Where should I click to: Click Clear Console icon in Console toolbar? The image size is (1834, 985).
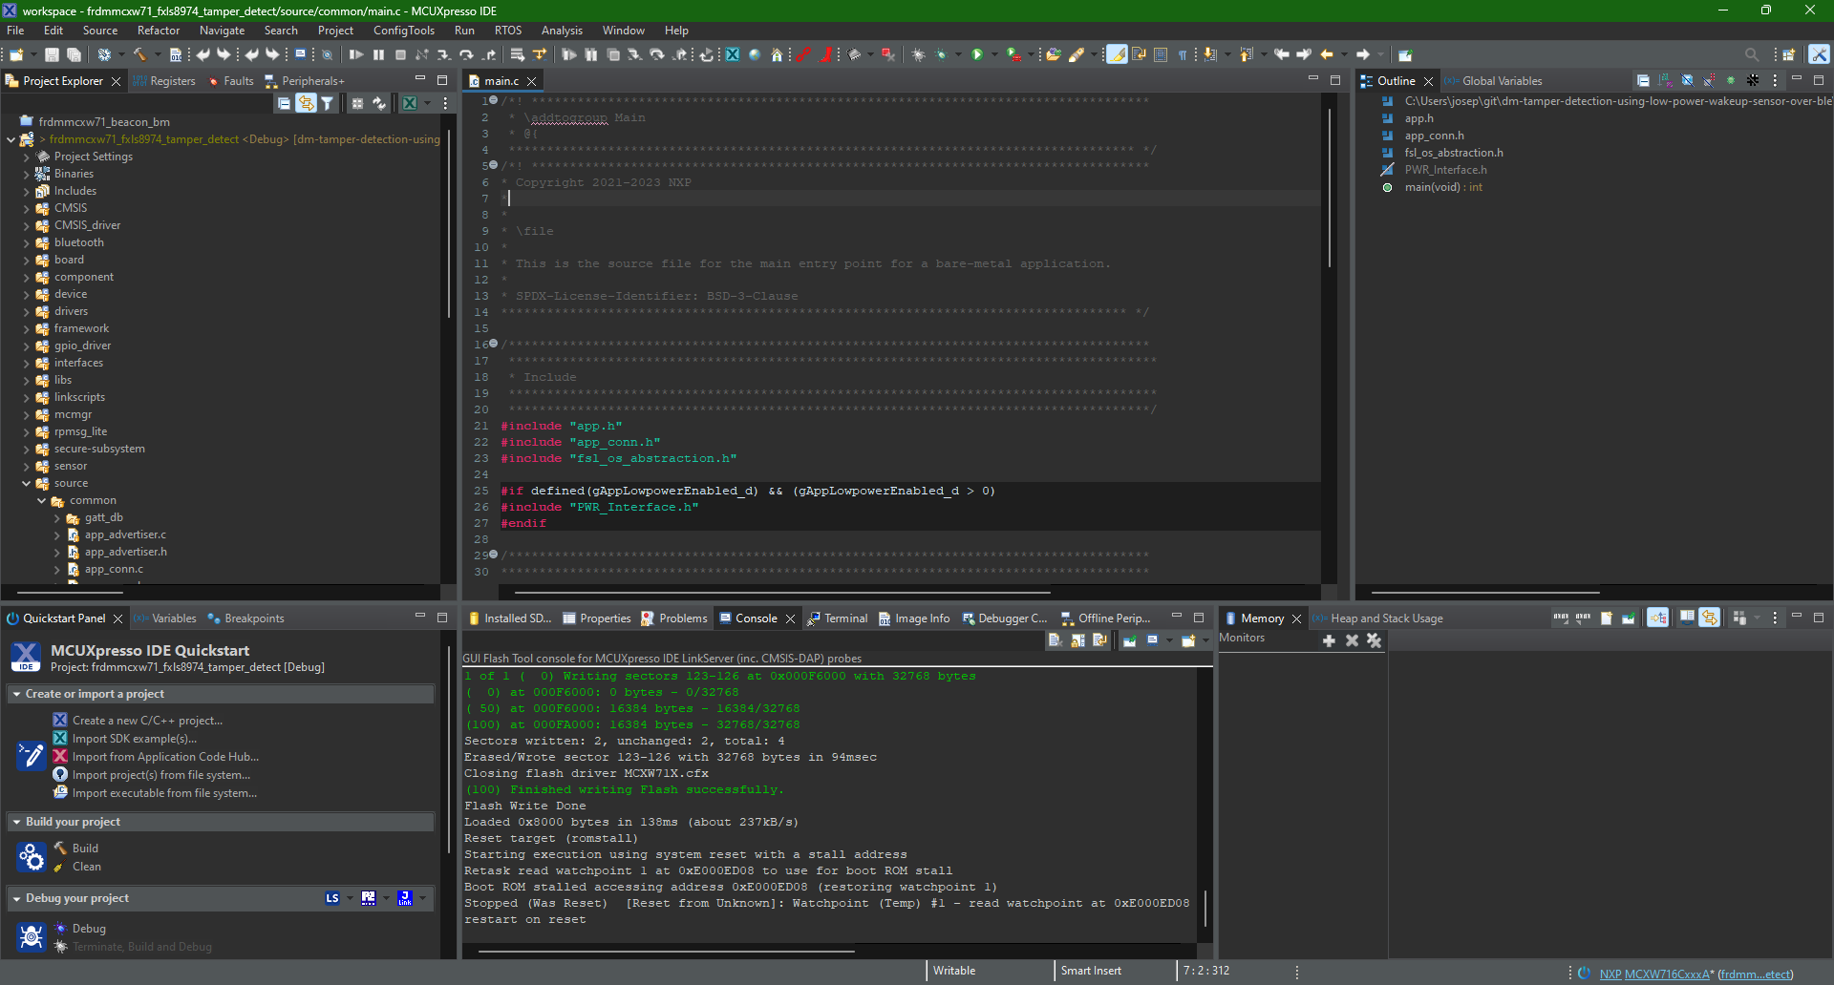click(1056, 640)
